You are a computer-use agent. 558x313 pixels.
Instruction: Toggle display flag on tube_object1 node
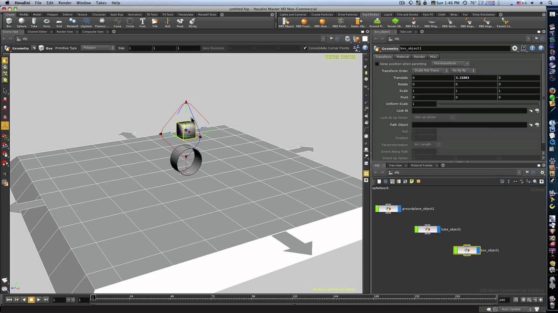(439, 229)
